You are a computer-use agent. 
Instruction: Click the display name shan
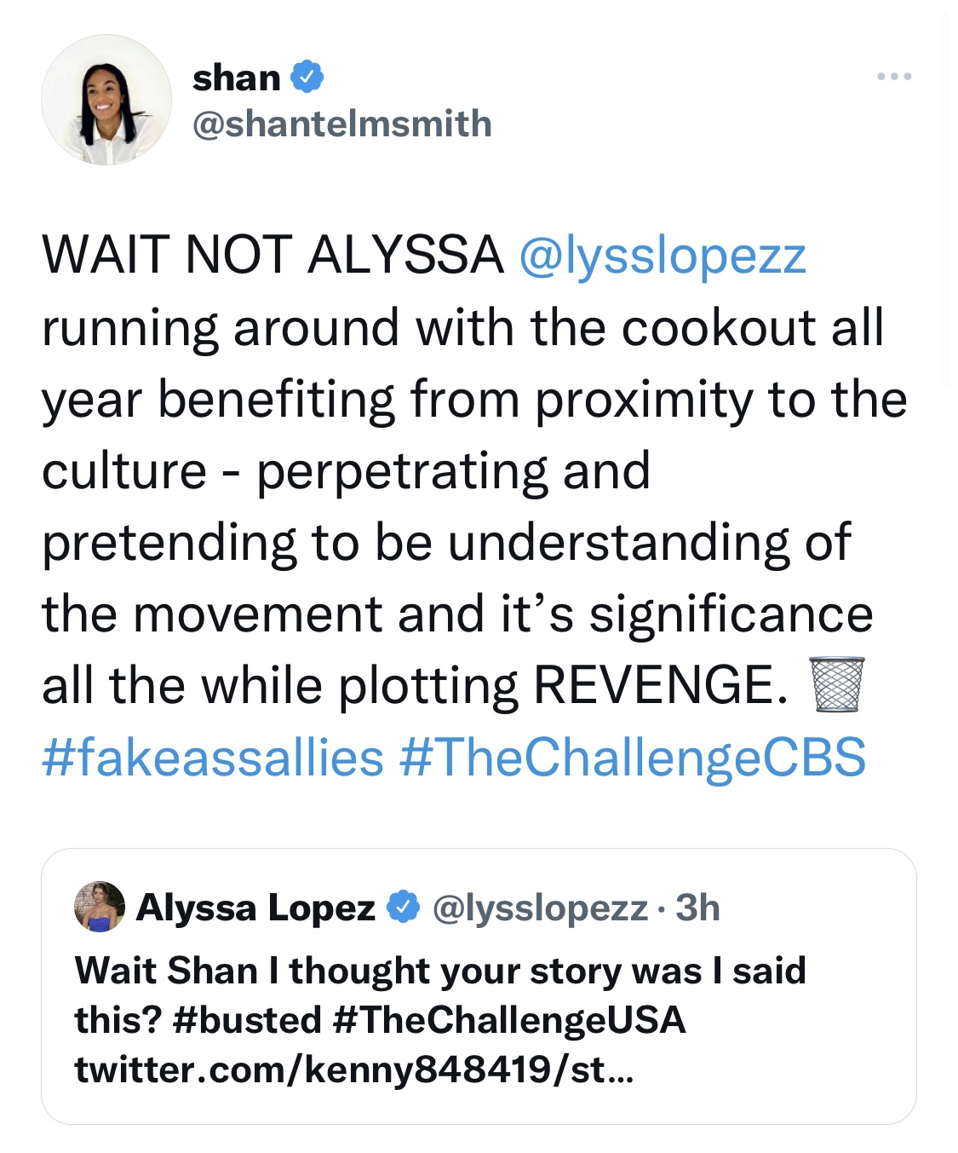237,78
